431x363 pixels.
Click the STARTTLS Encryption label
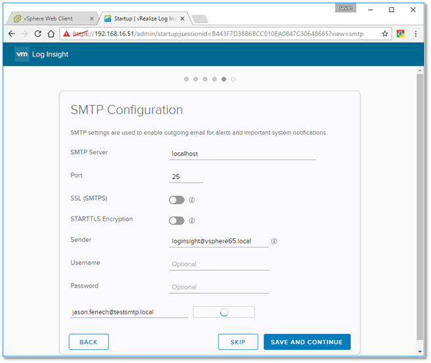(101, 219)
